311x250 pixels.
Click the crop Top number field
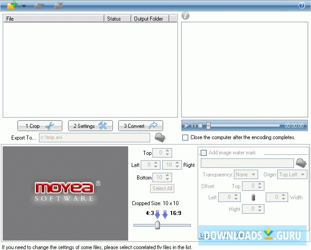click(x=159, y=153)
